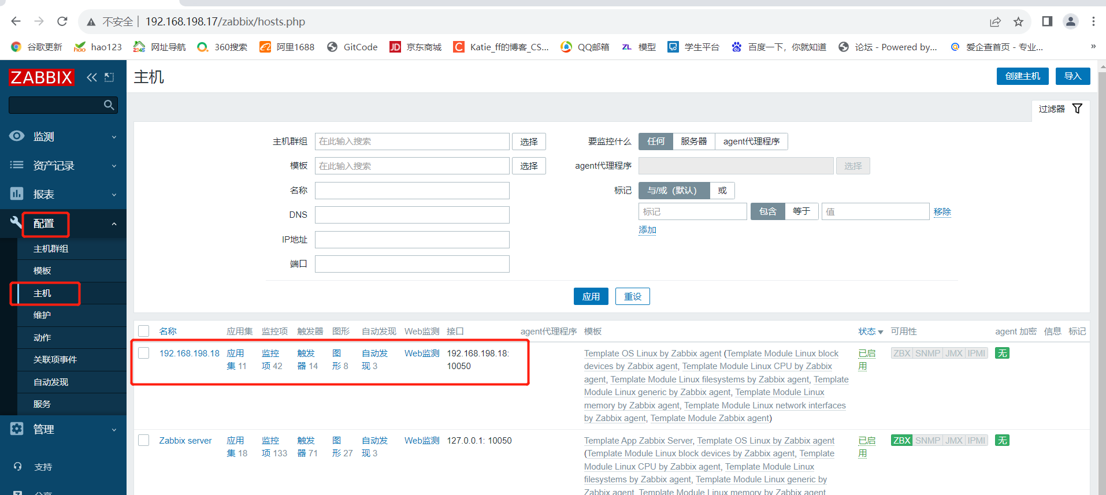The height and width of the screenshot is (495, 1106).
Task: Reset the filter with 重设
Action: tap(632, 296)
